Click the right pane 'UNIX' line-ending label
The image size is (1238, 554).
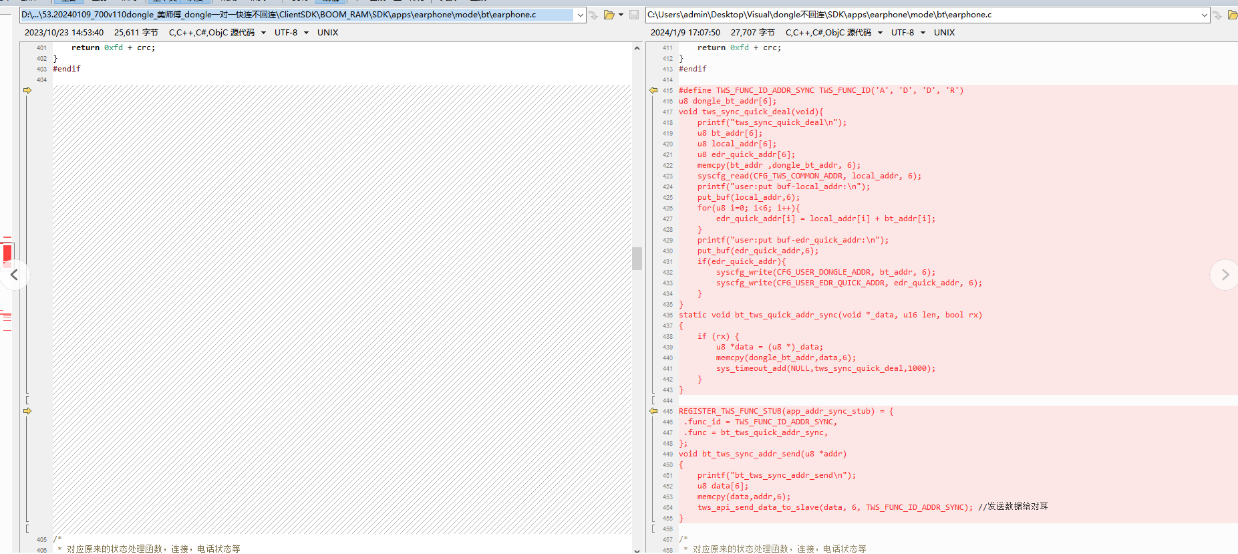coord(944,32)
